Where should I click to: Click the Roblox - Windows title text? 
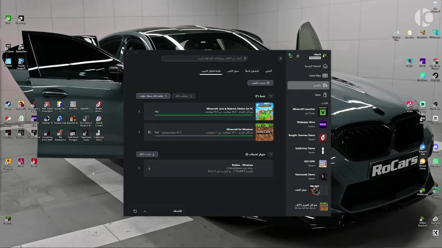242,165
